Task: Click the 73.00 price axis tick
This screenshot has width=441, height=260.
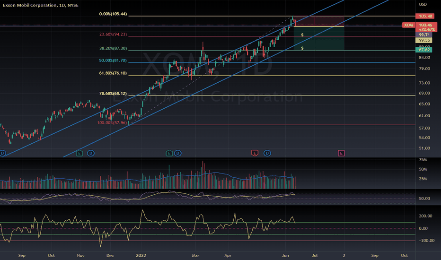Action: pos(424,83)
